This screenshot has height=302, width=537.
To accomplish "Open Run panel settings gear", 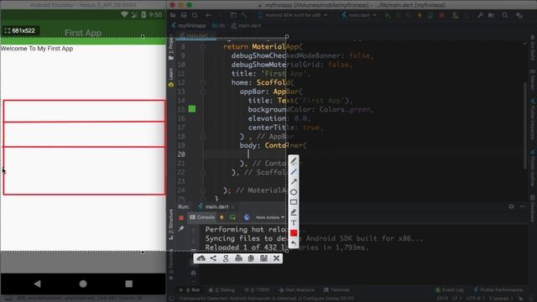I will pos(511,206).
